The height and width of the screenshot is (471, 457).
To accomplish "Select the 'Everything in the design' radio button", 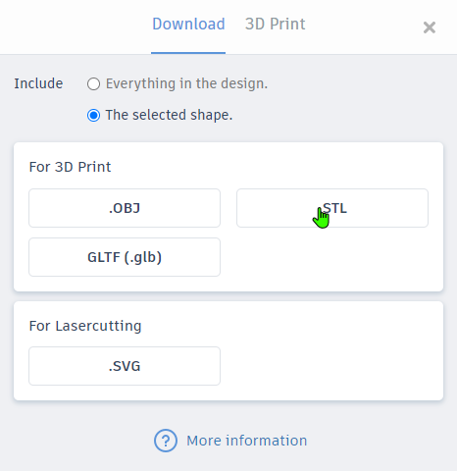I will (x=93, y=84).
